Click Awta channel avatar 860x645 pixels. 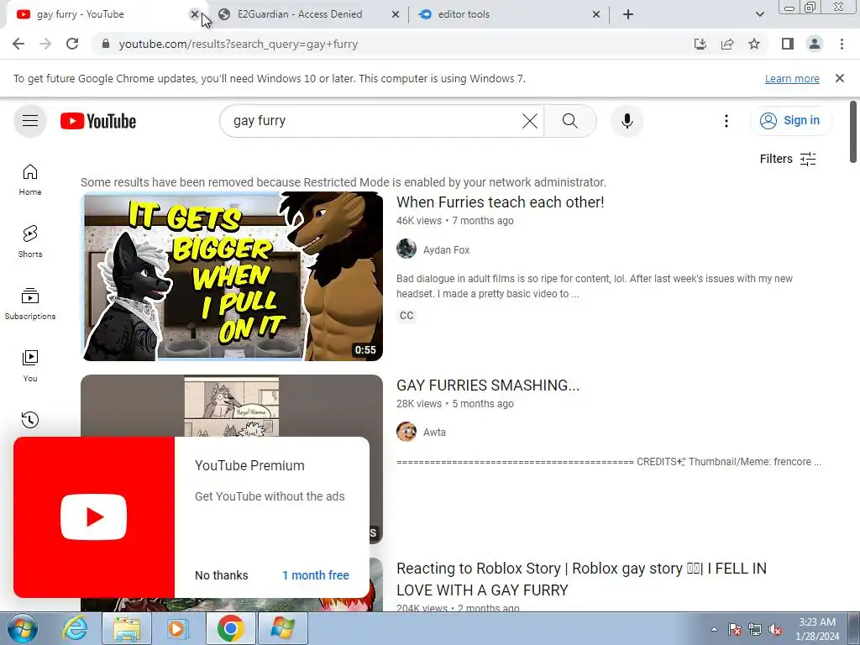click(406, 432)
